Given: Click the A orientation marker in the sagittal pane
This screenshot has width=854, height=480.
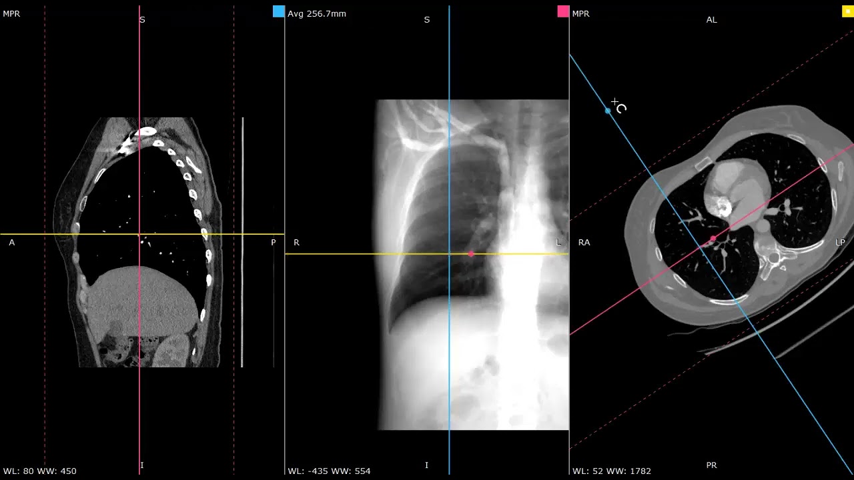Looking at the screenshot, I should tap(11, 243).
